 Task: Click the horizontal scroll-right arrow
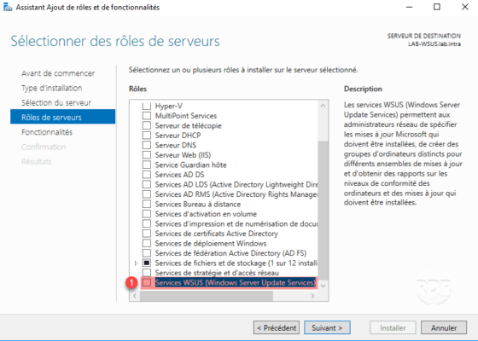312,296
